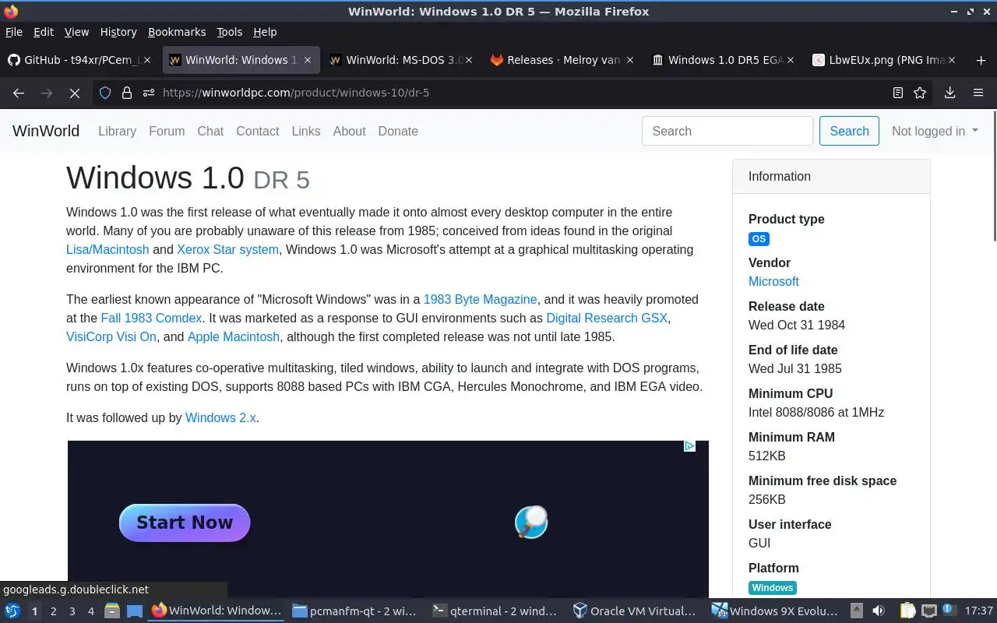997x623 pixels.
Task: Follow the Xerox Star system link
Action: (227, 249)
